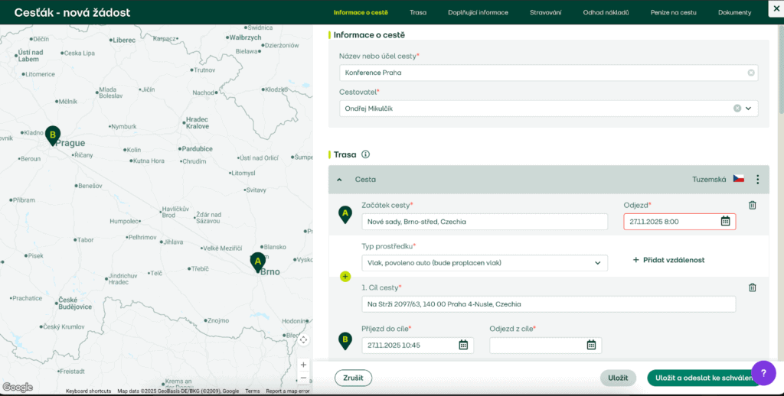Click the info icon next to Trasa

click(x=365, y=154)
